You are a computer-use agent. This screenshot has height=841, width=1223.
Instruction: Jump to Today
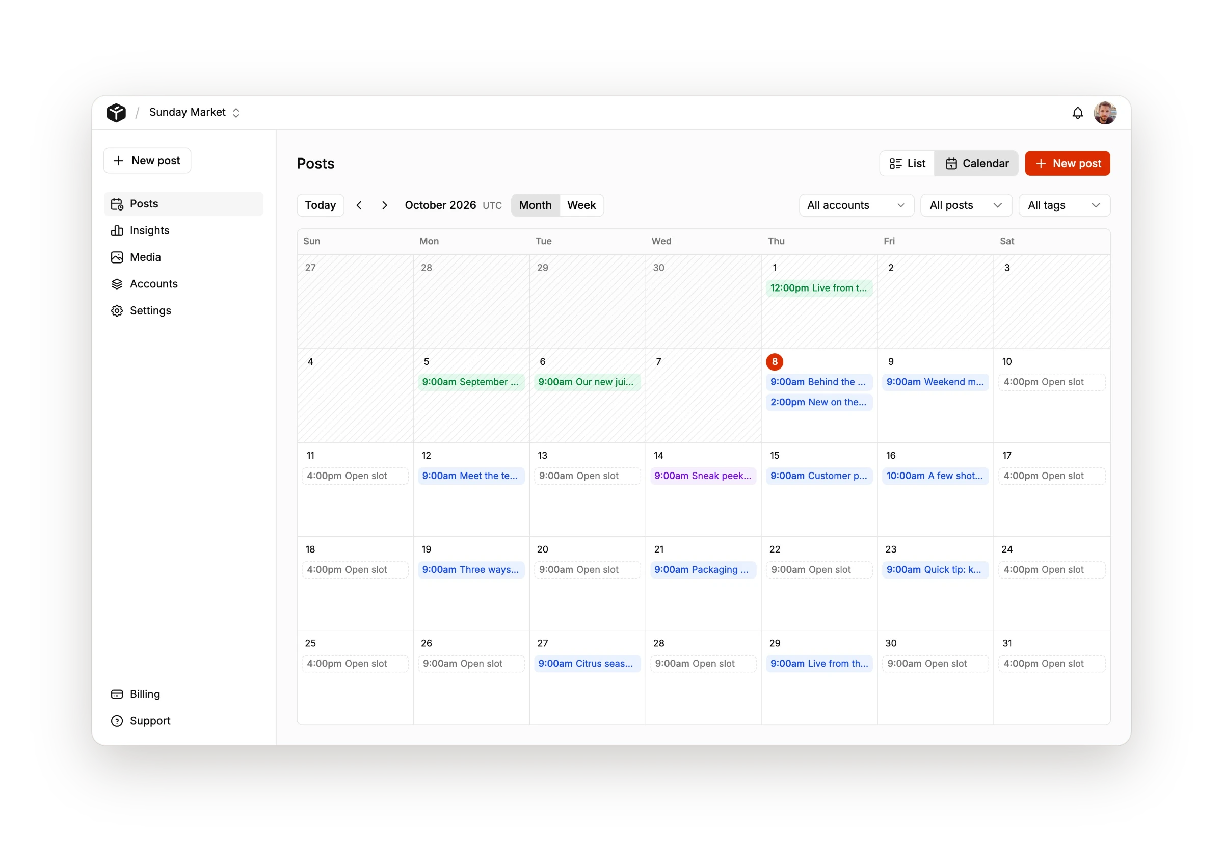pyautogui.click(x=320, y=205)
